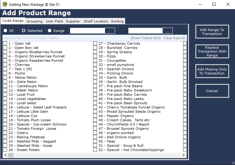The width and height of the screenshot is (235, 165).
Task: Maximize the Adding New Wastage window
Action: pyautogui.click(x=214, y=4)
